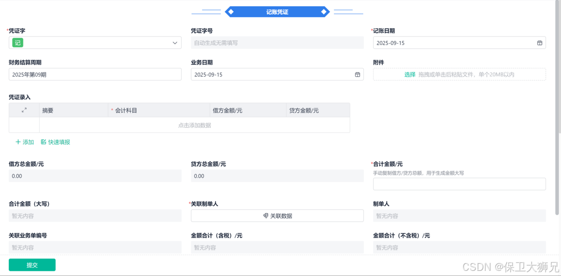The height and width of the screenshot is (276, 561).
Task: Click the 关联业务单编号 field
Action: click(95, 247)
